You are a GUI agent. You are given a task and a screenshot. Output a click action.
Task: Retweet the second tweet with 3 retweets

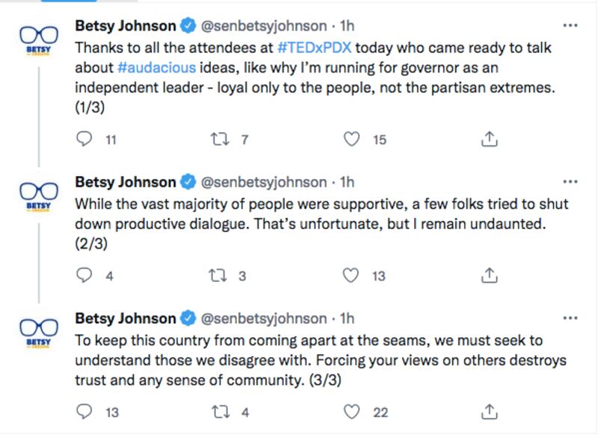(x=218, y=275)
